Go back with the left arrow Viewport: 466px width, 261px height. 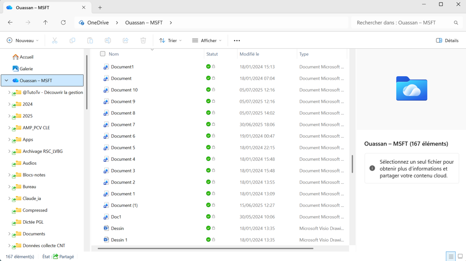(10, 23)
